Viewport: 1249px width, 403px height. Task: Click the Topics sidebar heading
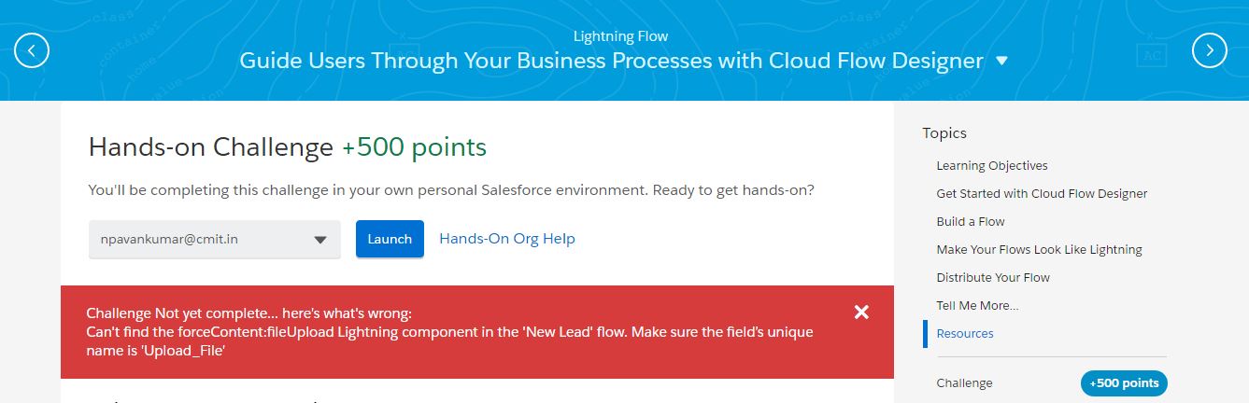pyautogui.click(x=944, y=133)
